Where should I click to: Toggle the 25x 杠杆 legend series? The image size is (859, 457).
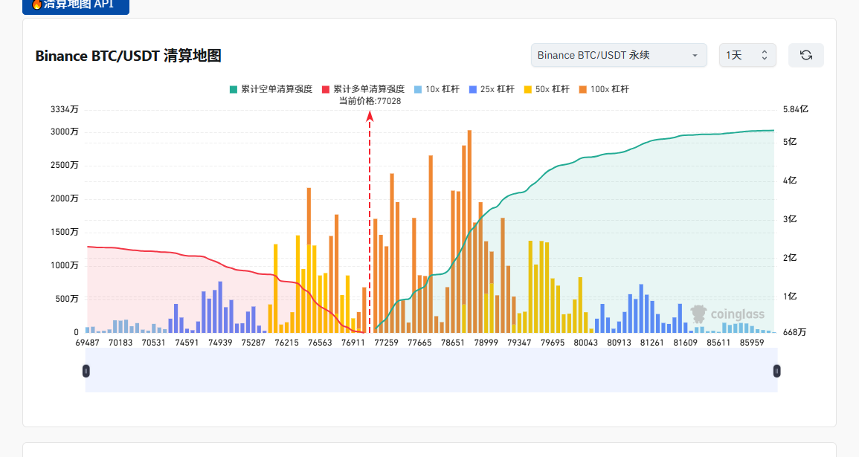pyautogui.click(x=492, y=89)
